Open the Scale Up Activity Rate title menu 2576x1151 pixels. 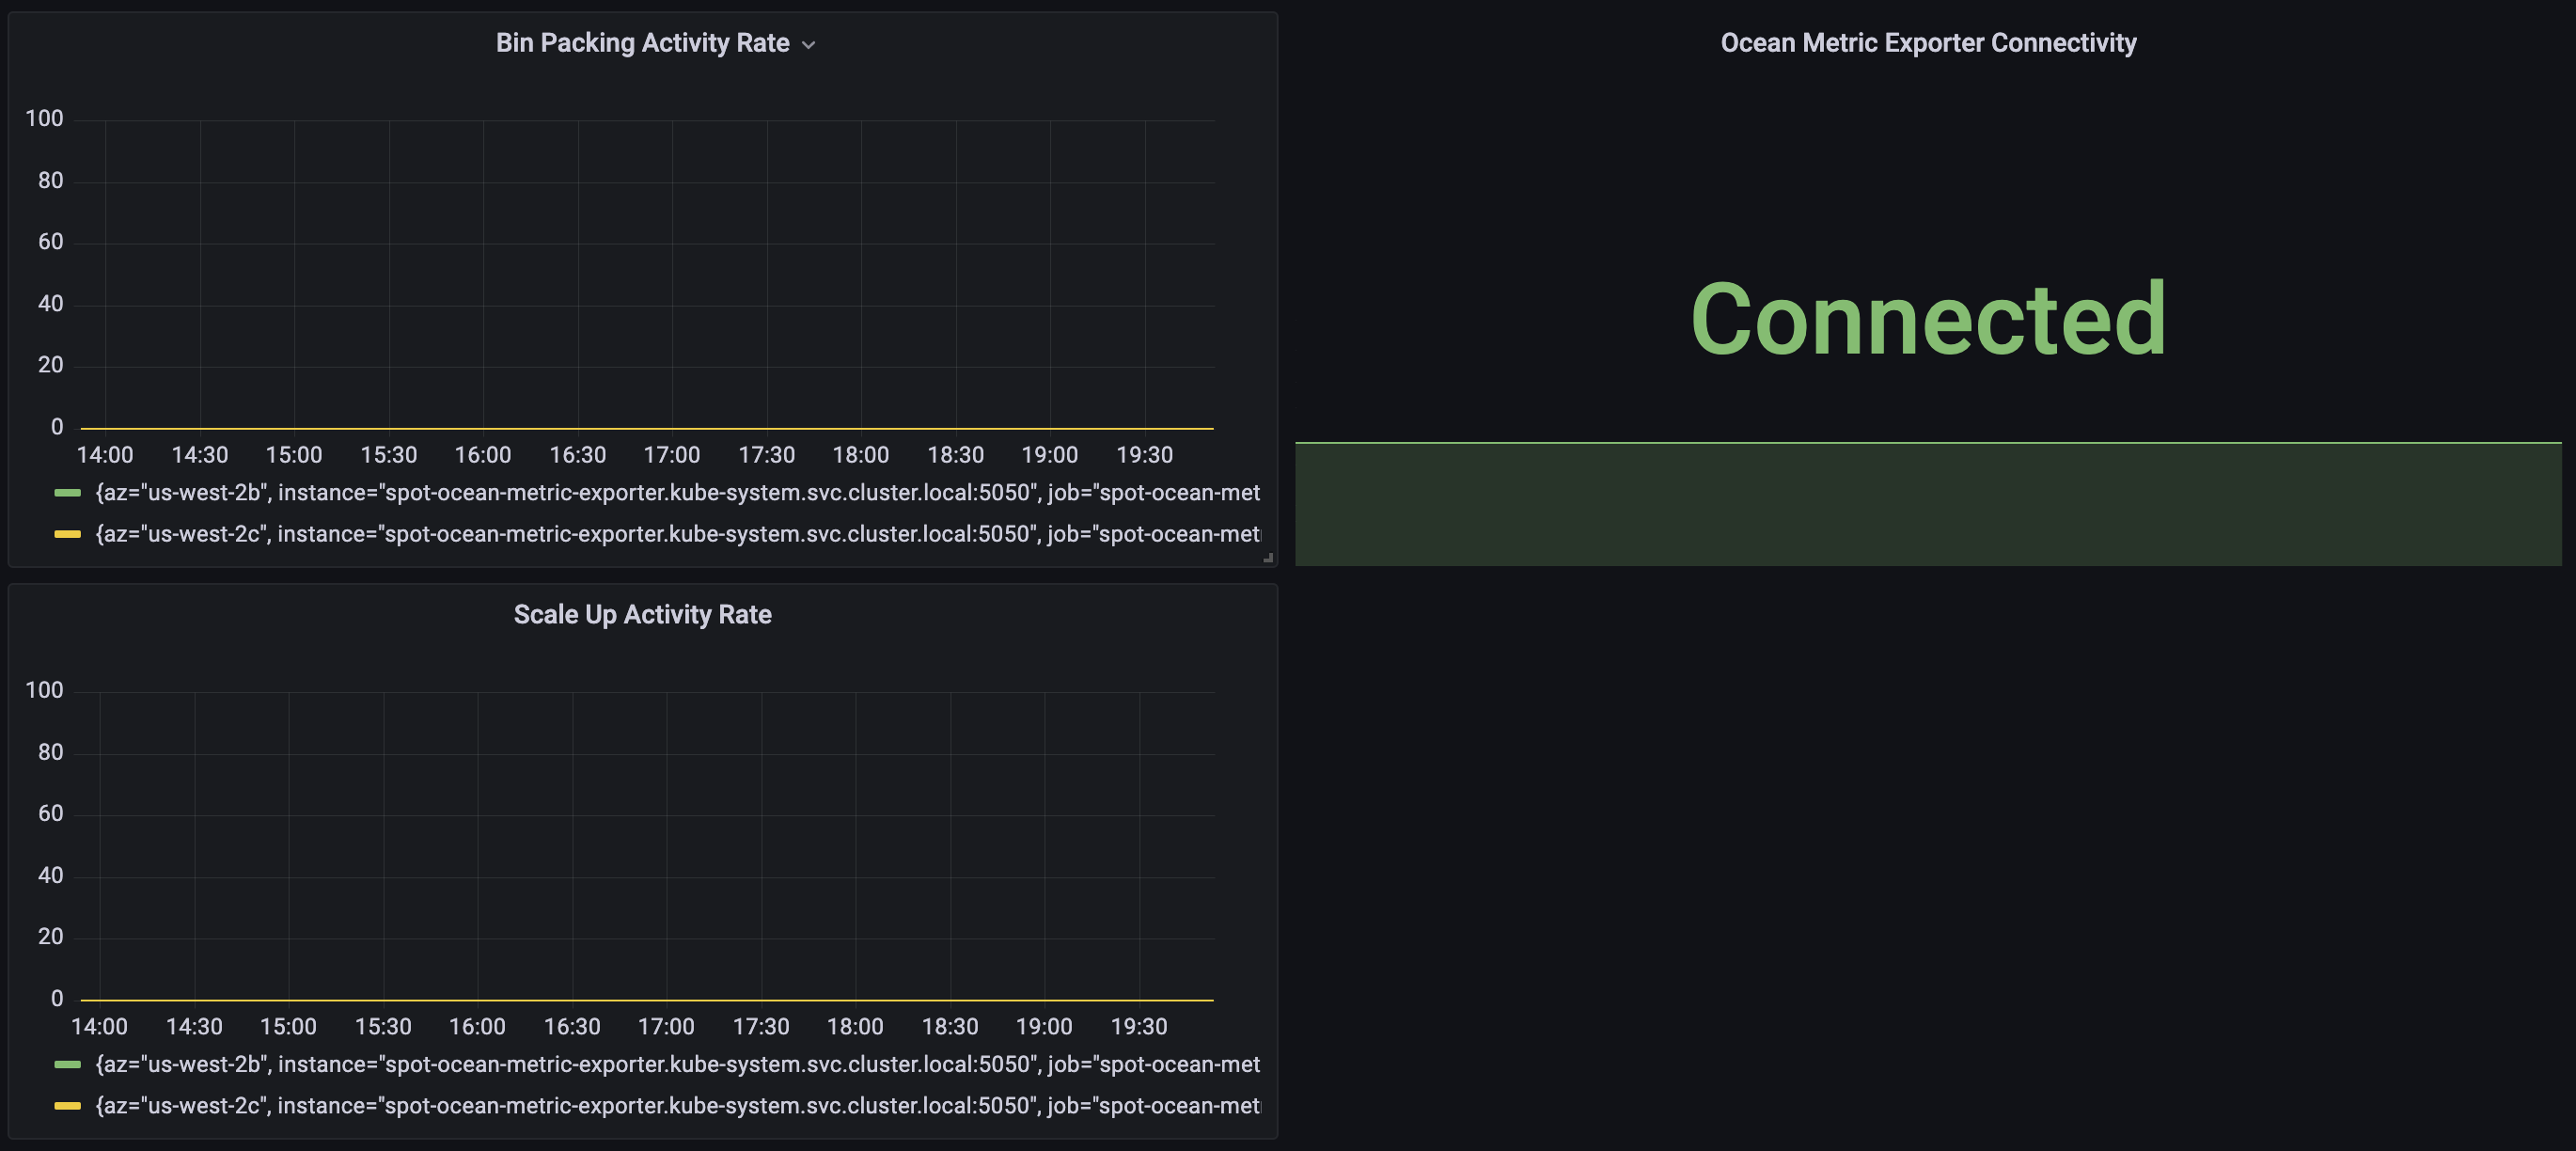[x=642, y=614]
